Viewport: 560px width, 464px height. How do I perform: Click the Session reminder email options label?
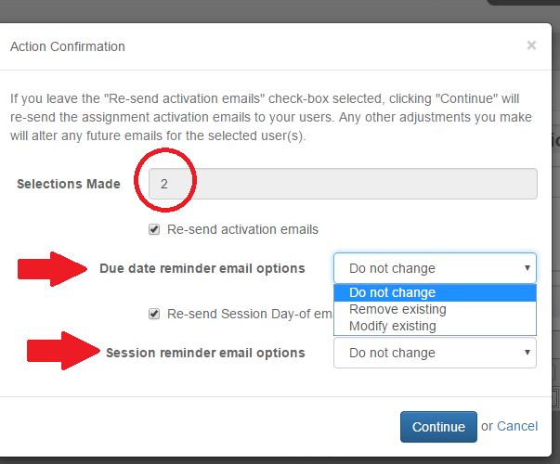pos(205,353)
